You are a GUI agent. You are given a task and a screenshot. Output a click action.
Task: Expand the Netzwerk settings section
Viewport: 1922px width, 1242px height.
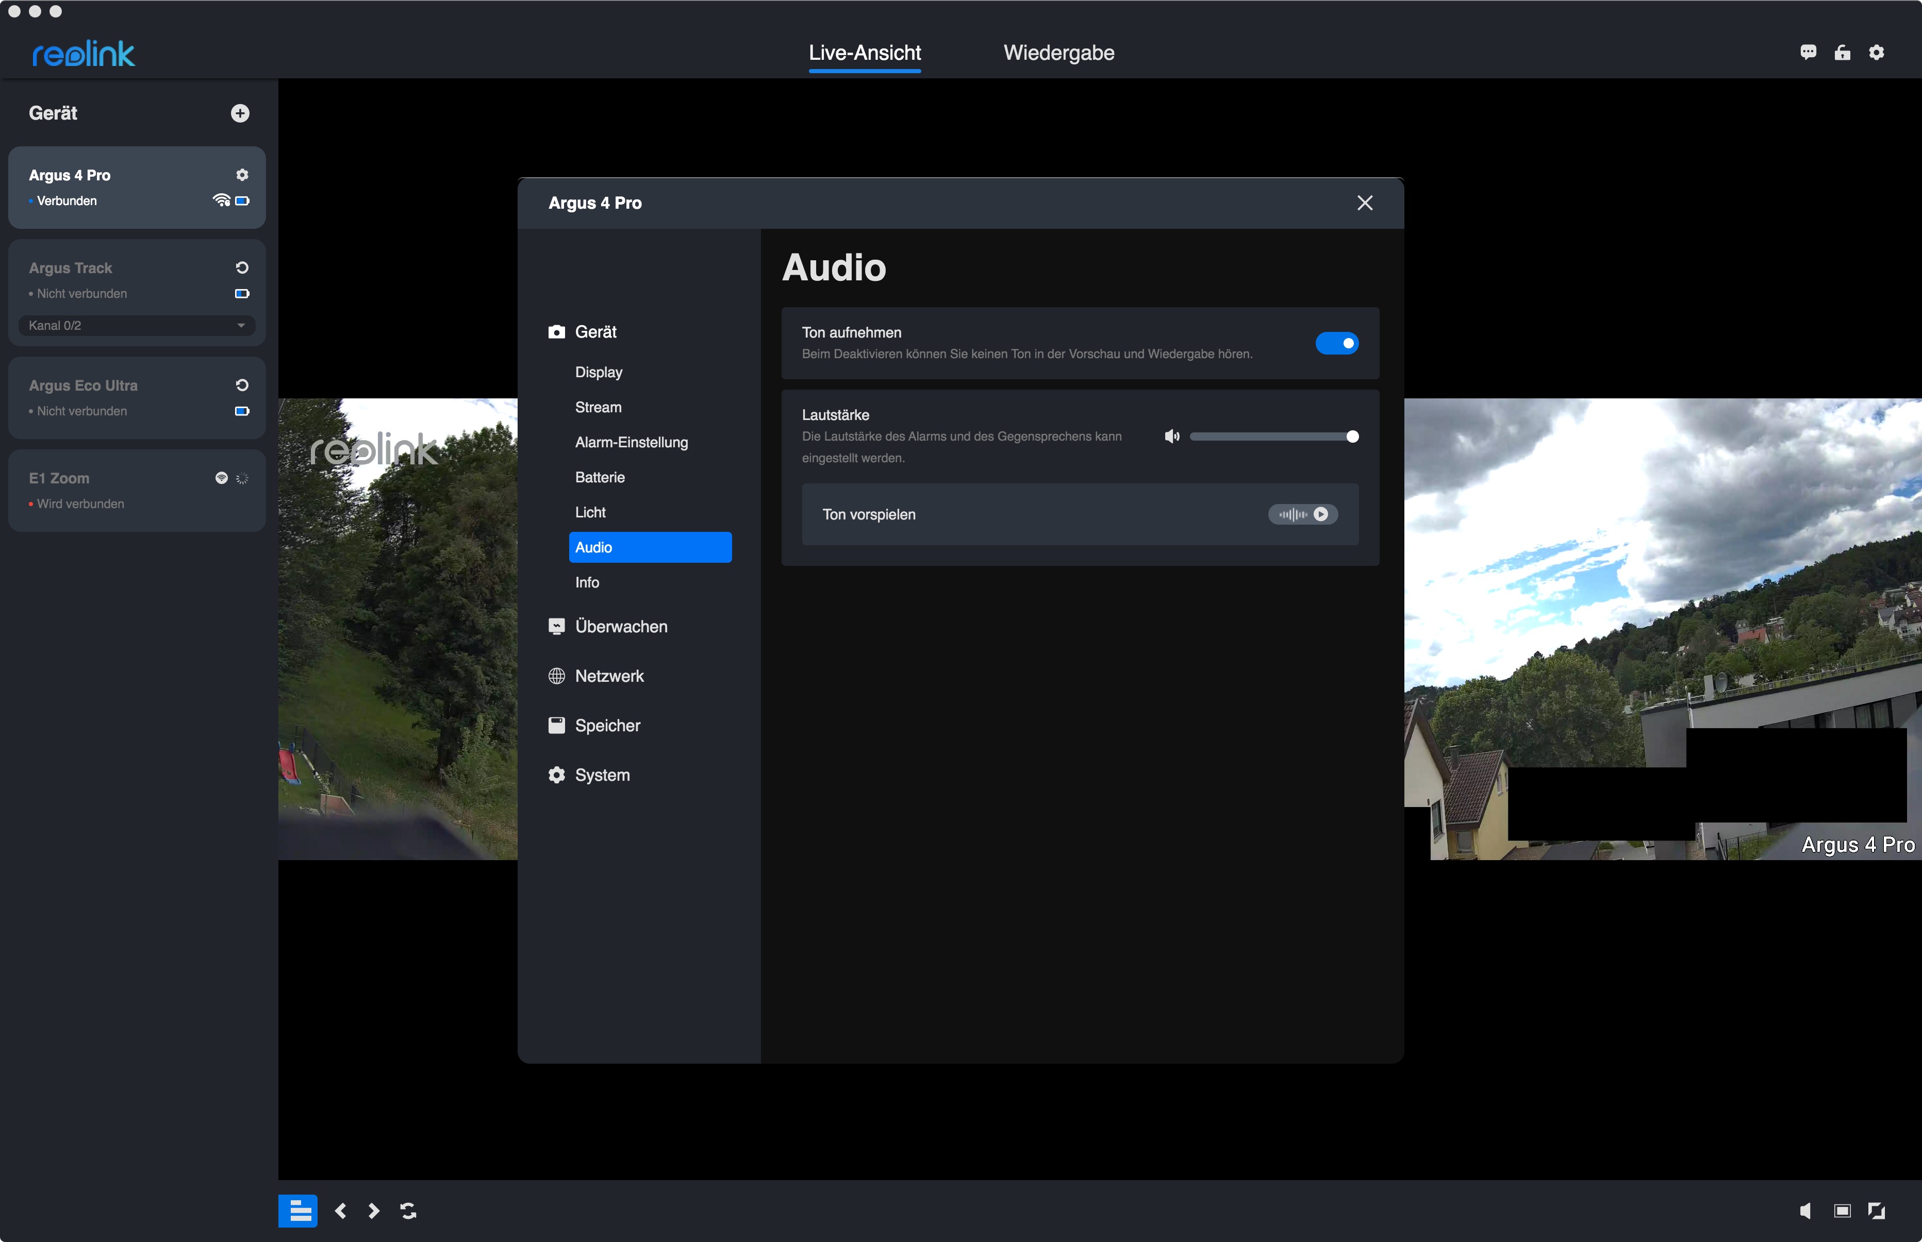[609, 676]
